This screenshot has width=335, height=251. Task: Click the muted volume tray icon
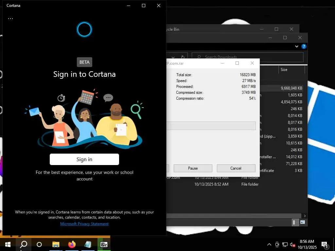pyautogui.click(x=292, y=244)
